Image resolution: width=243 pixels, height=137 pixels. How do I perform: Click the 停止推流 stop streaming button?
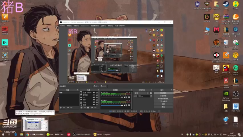coord(163,93)
